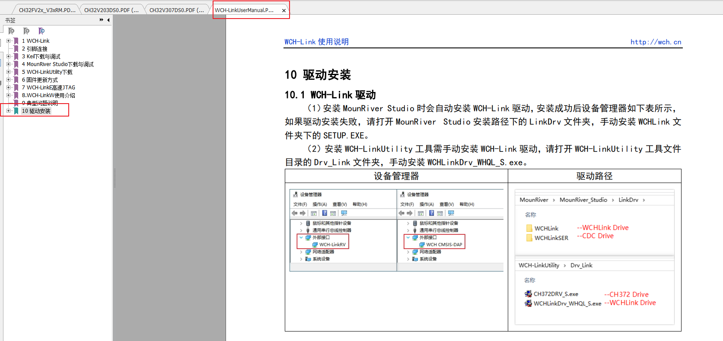The height and width of the screenshot is (341, 723).
Task: Click the ribbon icon beside 5 WCH-LinkUtility下载
Action: pos(16,72)
